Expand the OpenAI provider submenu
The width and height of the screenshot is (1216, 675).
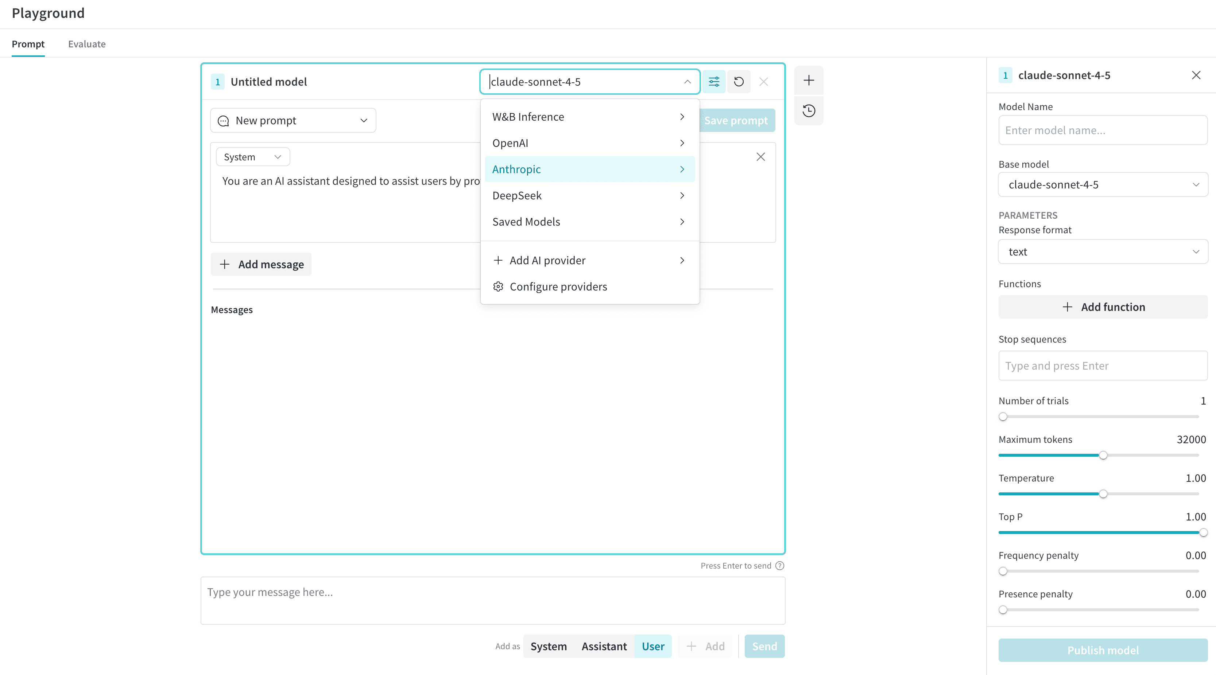click(x=590, y=143)
